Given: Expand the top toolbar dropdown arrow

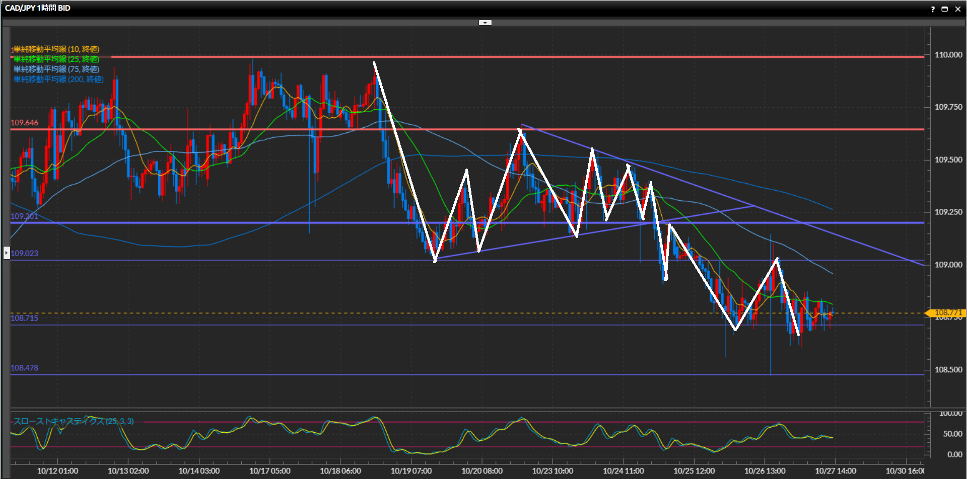Looking at the screenshot, I should tap(485, 23).
